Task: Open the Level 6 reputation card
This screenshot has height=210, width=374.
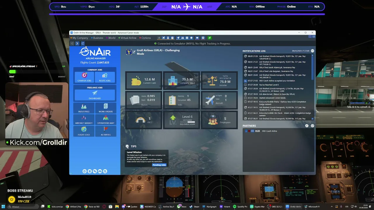Action: coord(181,120)
